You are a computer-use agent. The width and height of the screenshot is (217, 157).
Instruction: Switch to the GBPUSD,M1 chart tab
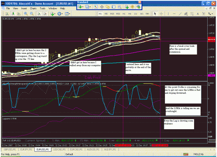point(10,149)
